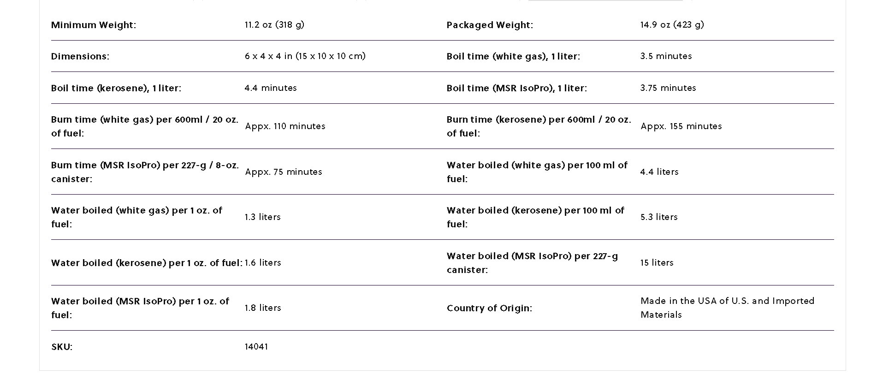This screenshot has width=883, height=392.
Task: Click the Burn time (kerosene) label
Action: (539, 126)
